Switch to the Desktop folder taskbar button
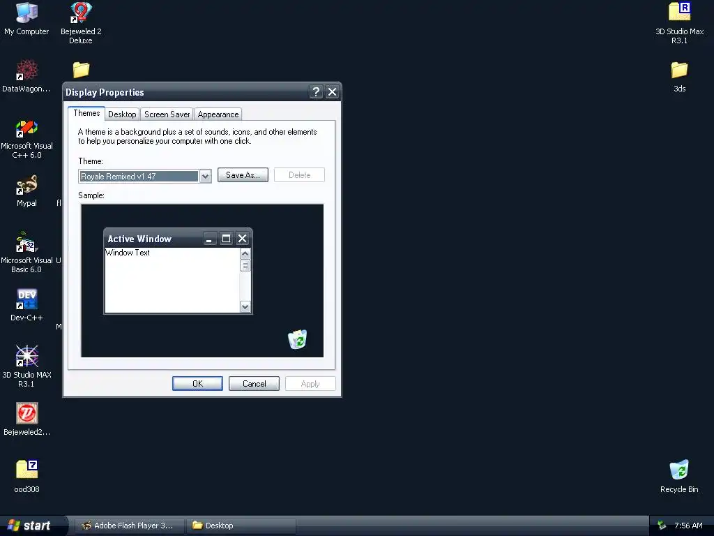 pos(242,526)
